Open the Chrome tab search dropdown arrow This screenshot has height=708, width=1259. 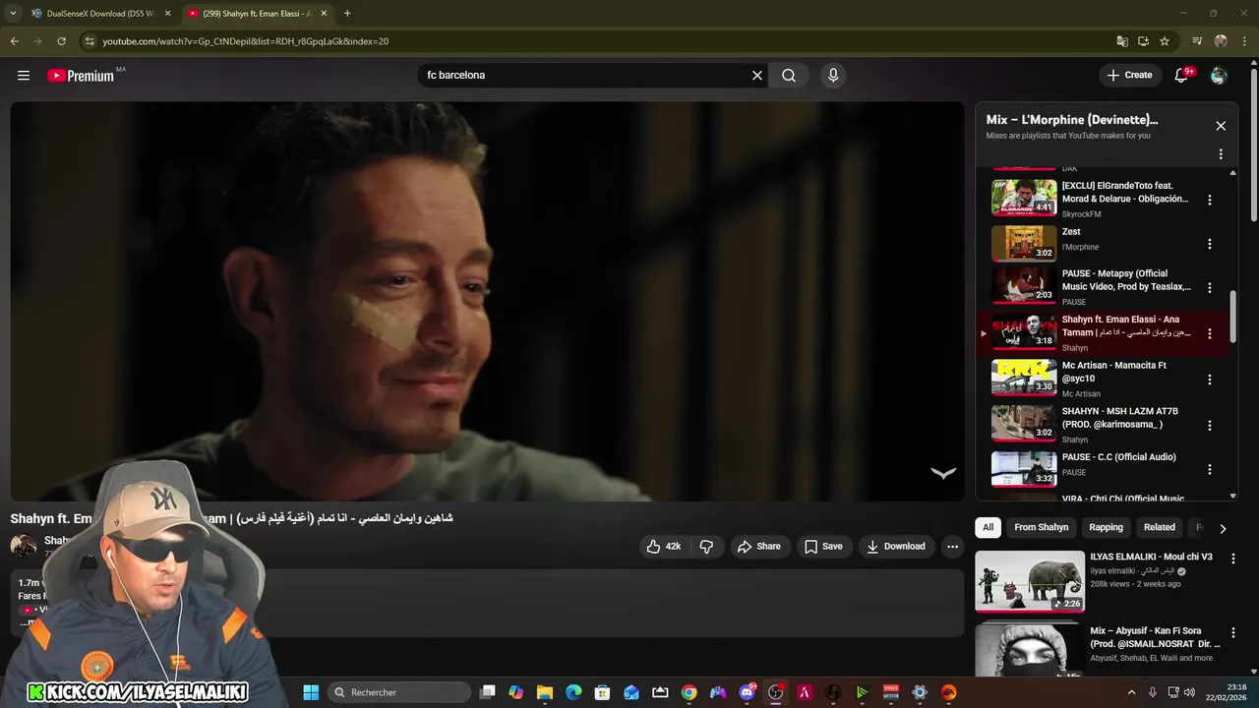(x=13, y=14)
